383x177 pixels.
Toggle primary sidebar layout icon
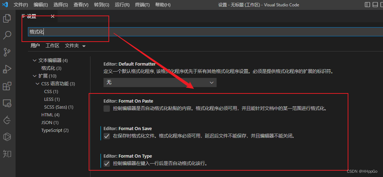(x=367, y=5)
